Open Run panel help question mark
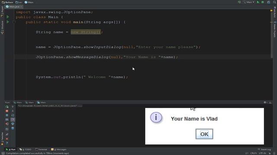 point(7,143)
